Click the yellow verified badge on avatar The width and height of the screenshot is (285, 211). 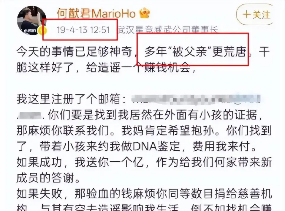tap(42, 30)
